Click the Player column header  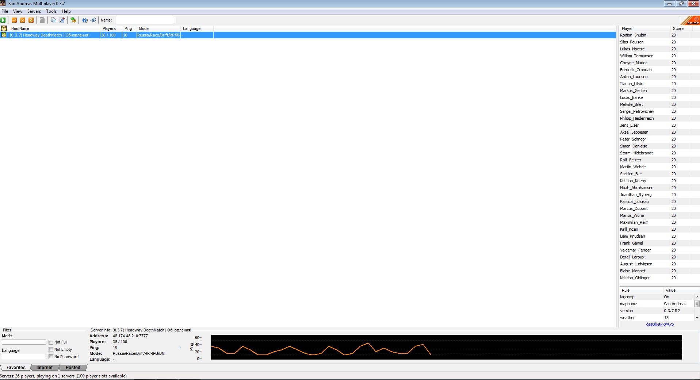point(644,28)
